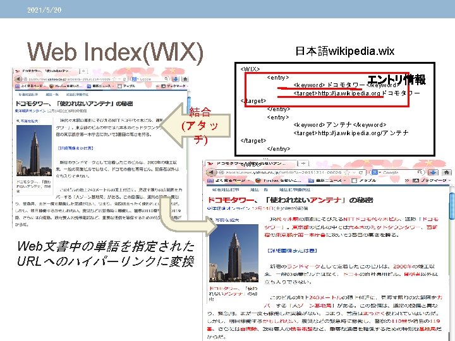
Task: Open Google search engine picker in plain browser
Action: click(135, 79)
